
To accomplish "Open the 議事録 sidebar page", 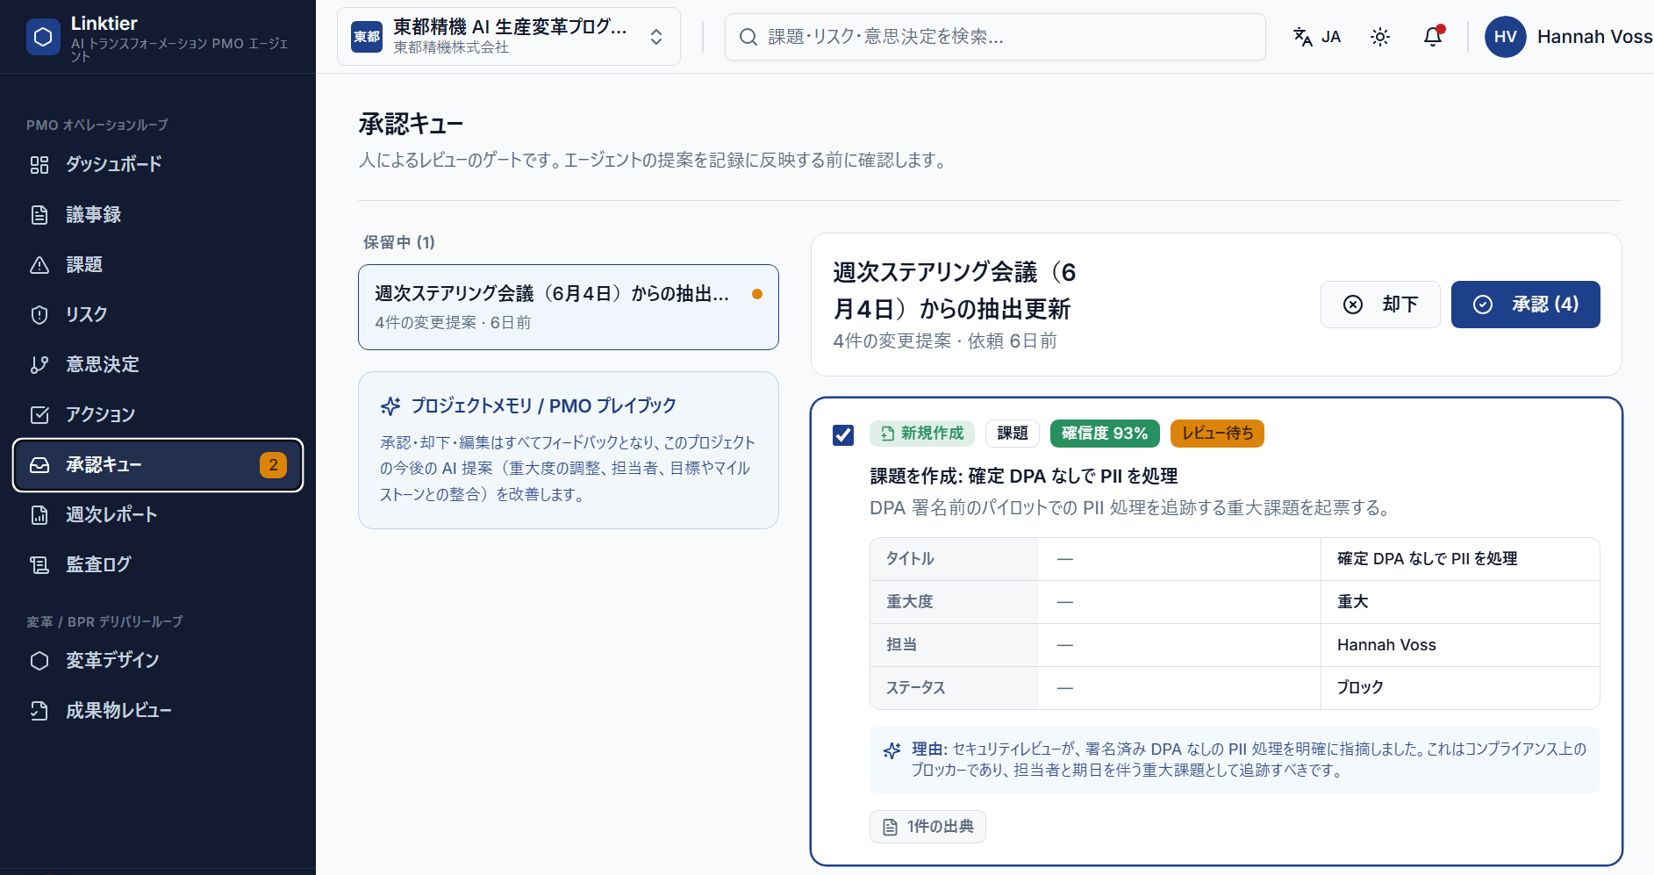I will (158, 215).
